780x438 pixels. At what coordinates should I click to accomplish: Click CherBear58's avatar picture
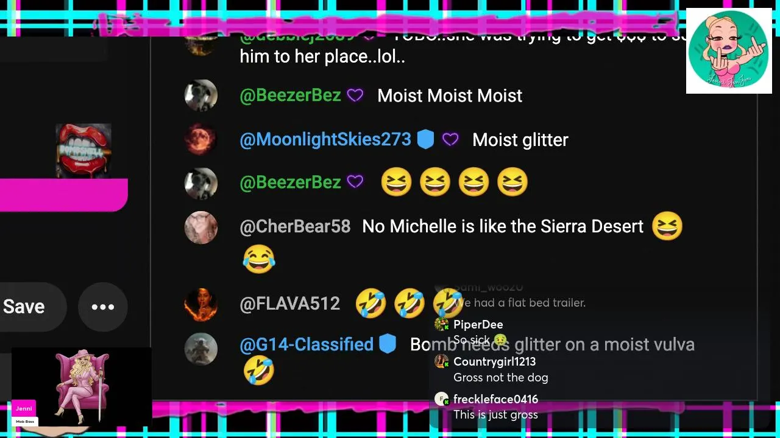point(201,228)
